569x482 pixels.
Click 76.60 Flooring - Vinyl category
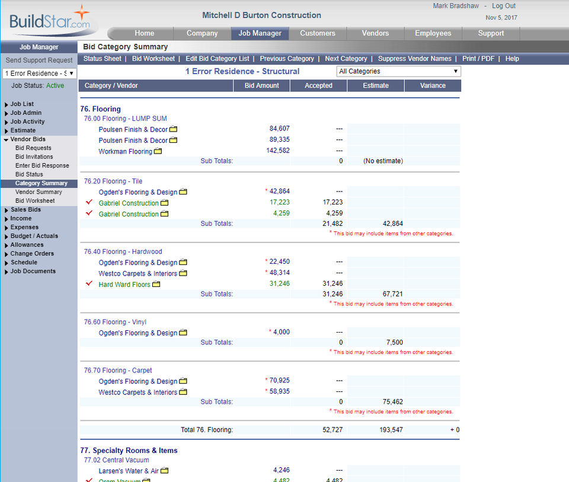tap(115, 322)
